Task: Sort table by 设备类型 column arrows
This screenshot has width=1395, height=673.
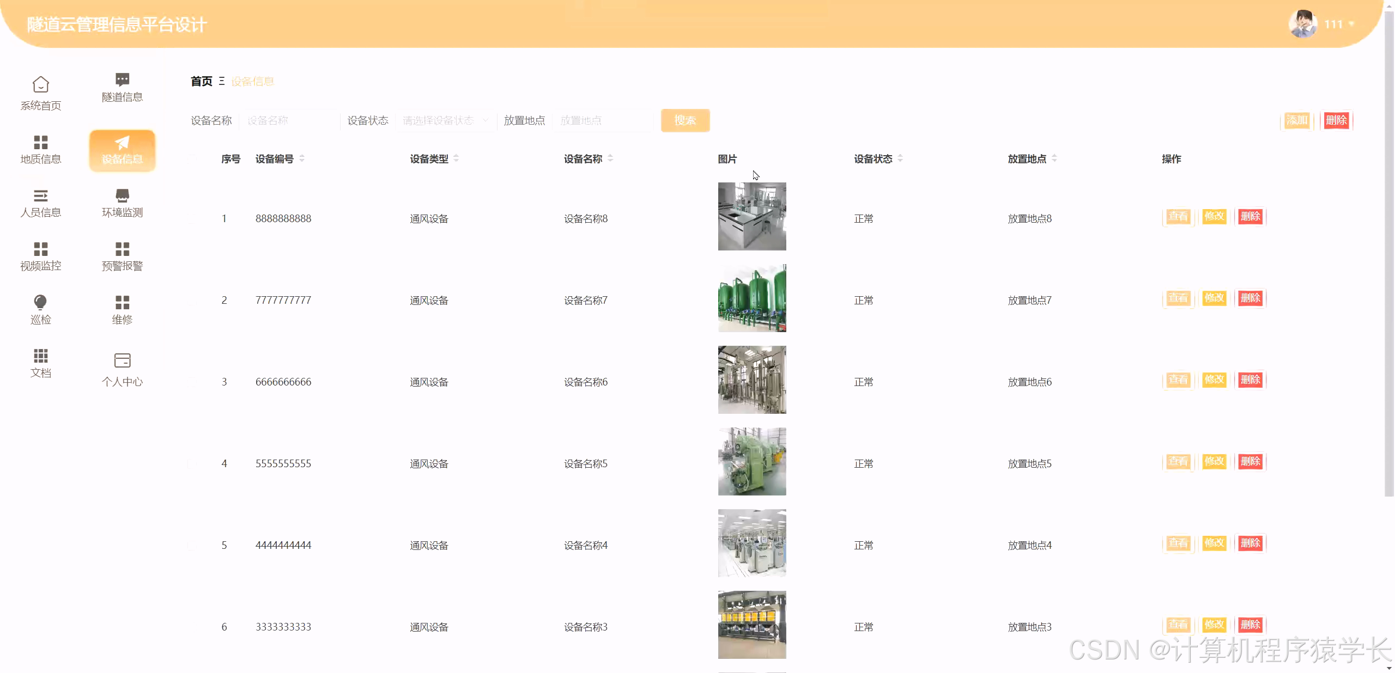Action: pyautogui.click(x=456, y=158)
